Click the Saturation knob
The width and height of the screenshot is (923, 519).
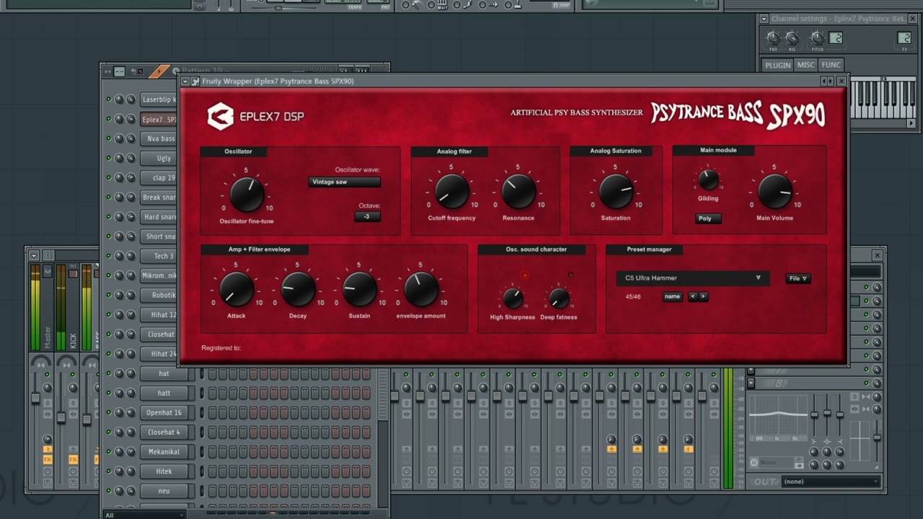coord(616,192)
